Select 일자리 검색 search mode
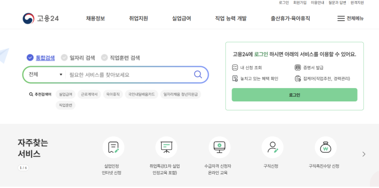Viewport: 379px width, 188px height. coord(78,58)
